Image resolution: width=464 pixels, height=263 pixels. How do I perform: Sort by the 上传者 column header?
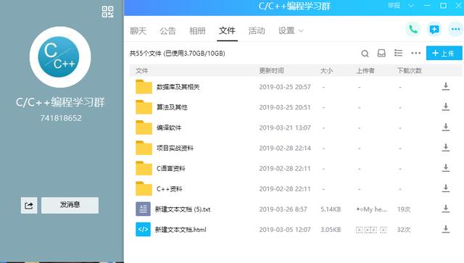click(x=365, y=71)
